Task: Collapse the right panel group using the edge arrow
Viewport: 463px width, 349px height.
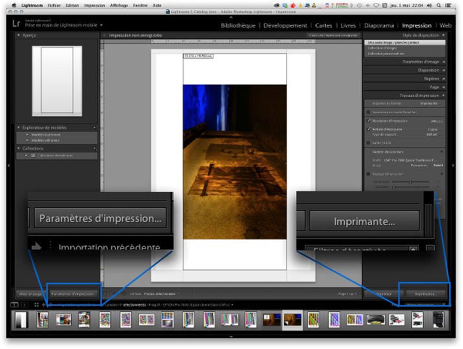Action: (x=453, y=165)
